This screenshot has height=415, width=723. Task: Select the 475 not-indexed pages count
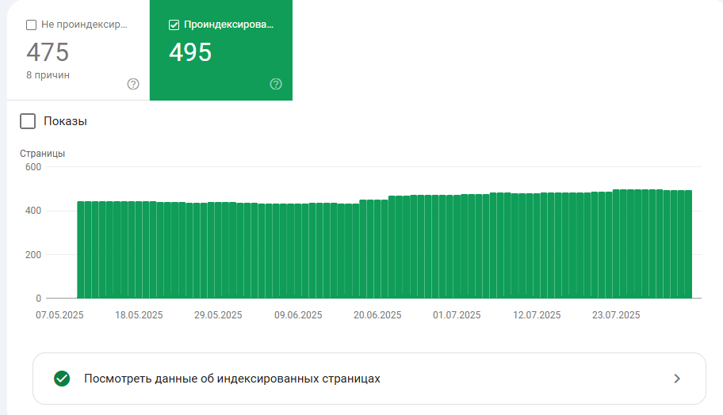pos(48,52)
